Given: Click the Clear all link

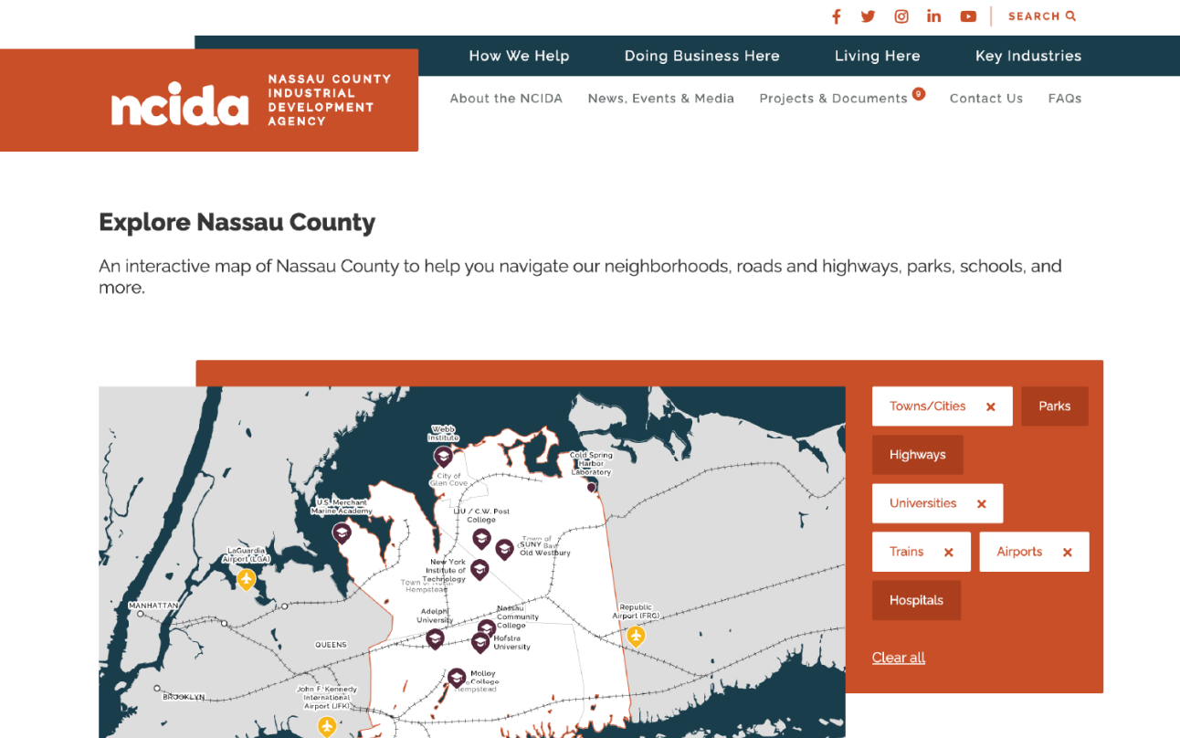Looking at the screenshot, I should point(899,658).
